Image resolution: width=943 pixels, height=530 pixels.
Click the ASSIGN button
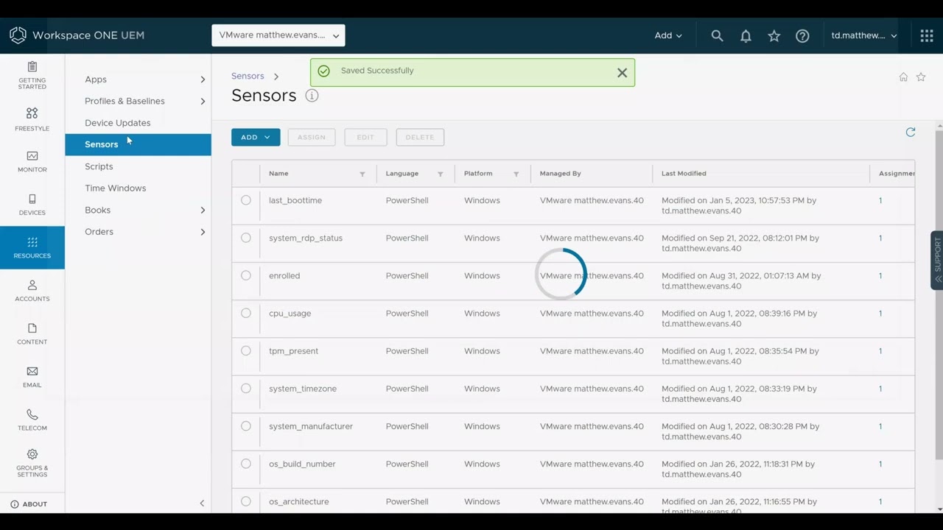[x=312, y=137]
